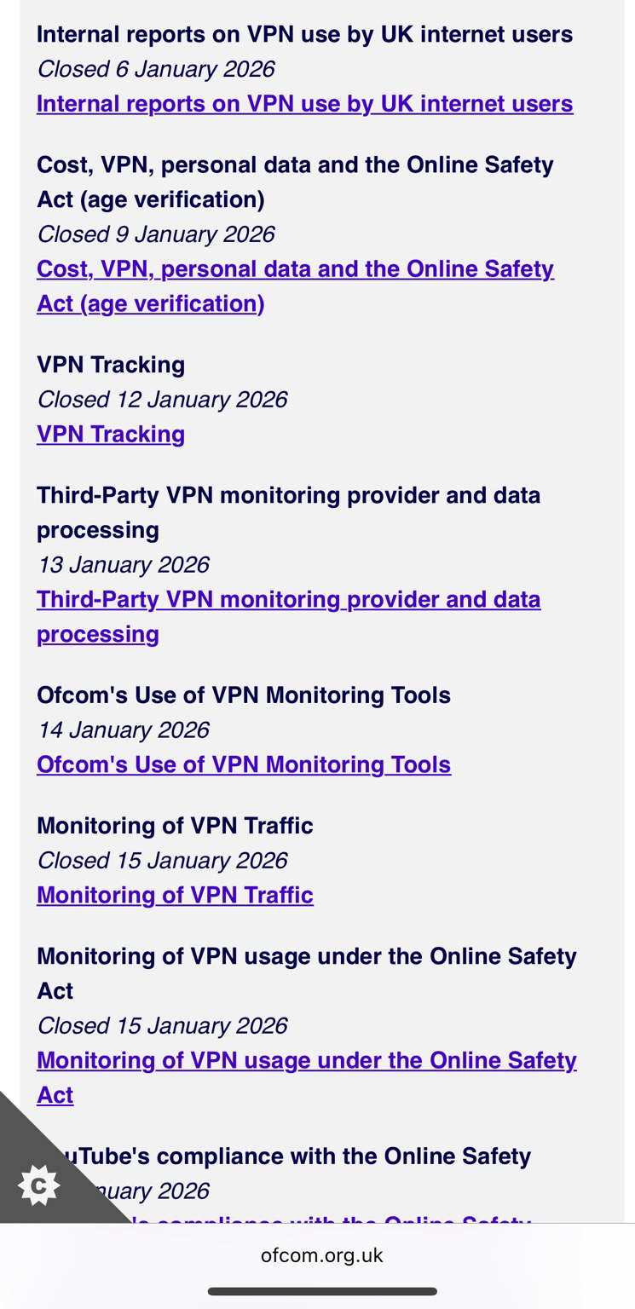
Task: Tap the Closed 12 January 2026 date
Action: [x=161, y=400]
